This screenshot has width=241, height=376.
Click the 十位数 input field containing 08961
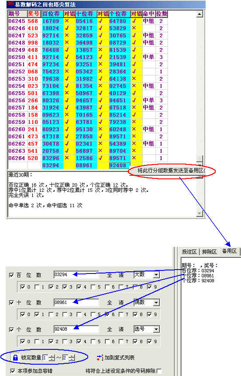[76, 302]
